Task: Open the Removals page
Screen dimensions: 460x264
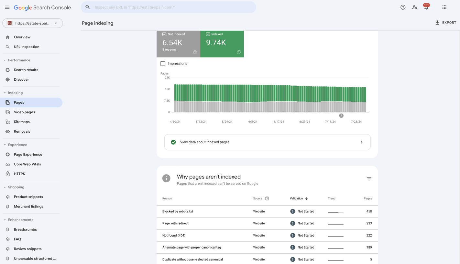Action: click(22, 131)
